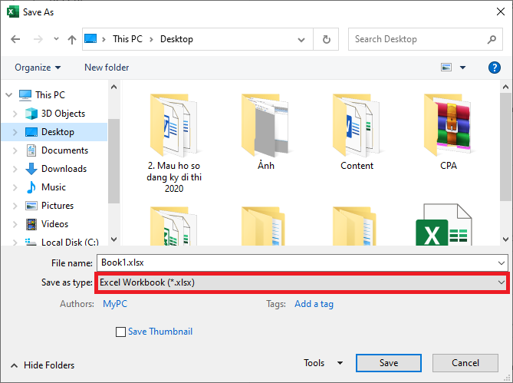The width and height of the screenshot is (513, 383).
Task: Open the Organize menu
Action: [x=38, y=68]
